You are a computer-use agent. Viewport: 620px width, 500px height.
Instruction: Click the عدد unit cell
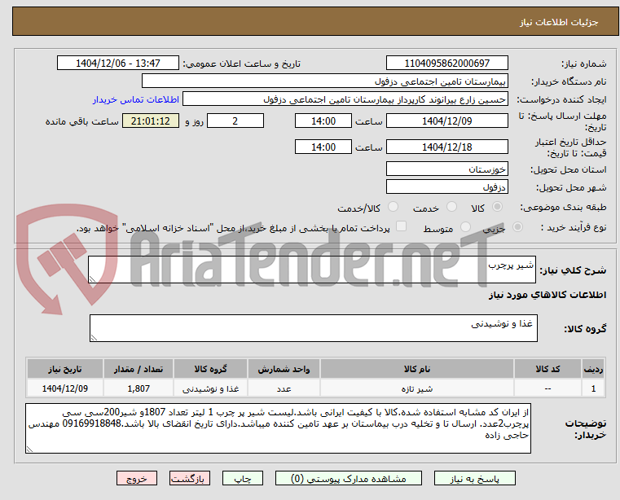(x=284, y=389)
